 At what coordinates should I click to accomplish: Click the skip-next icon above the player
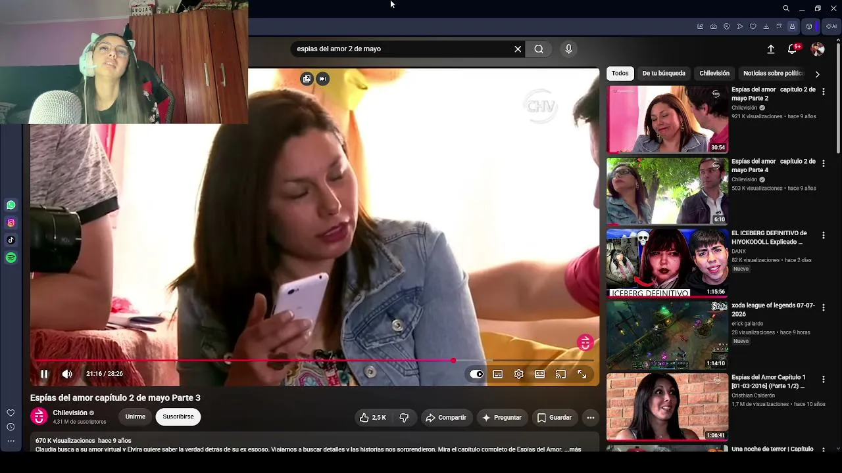(322, 79)
